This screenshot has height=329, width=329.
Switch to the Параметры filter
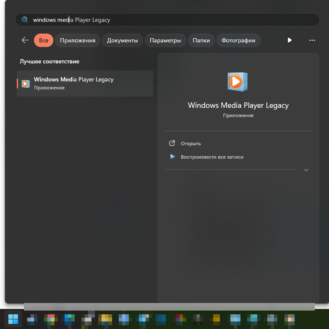[165, 40]
